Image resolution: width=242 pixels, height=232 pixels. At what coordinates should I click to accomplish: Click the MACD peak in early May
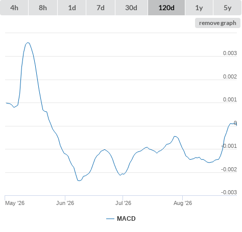tap(28, 43)
